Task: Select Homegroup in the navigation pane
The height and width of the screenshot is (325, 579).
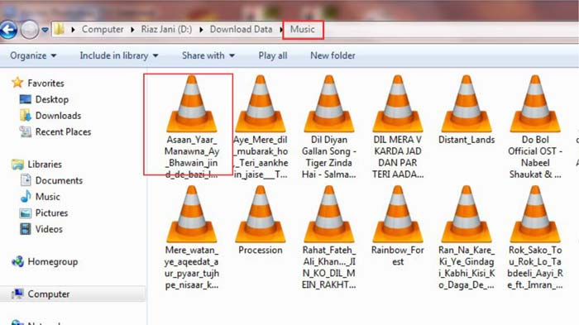Action: point(45,261)
